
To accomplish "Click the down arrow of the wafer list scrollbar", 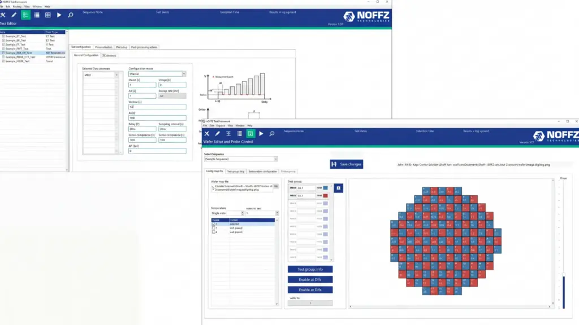I will tap(276, 304).
